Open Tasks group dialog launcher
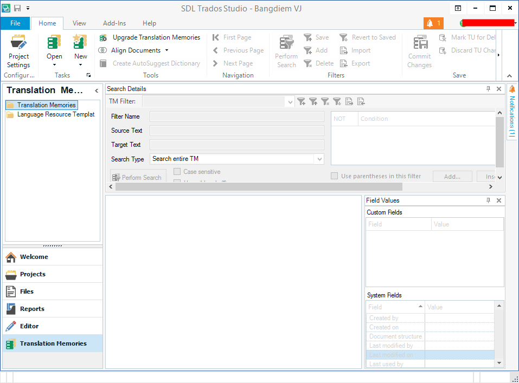Image resolution: width=519 pixels, height=383 pixels. 88,75
